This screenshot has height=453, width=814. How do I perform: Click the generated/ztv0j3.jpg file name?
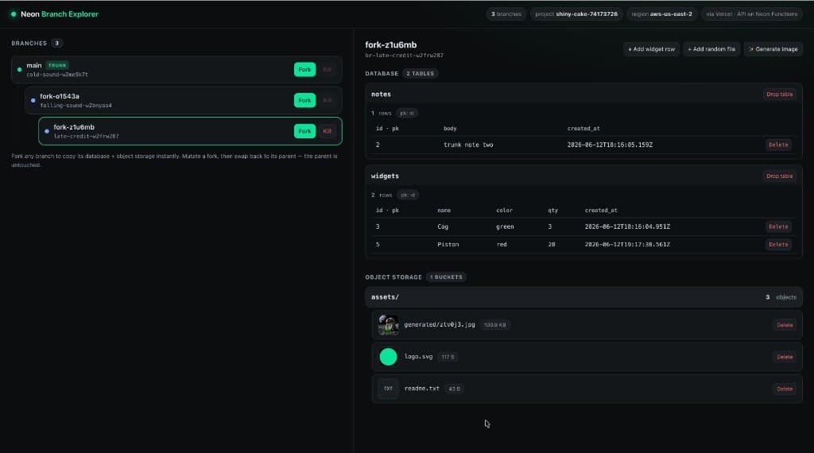(x=439, y=325)
